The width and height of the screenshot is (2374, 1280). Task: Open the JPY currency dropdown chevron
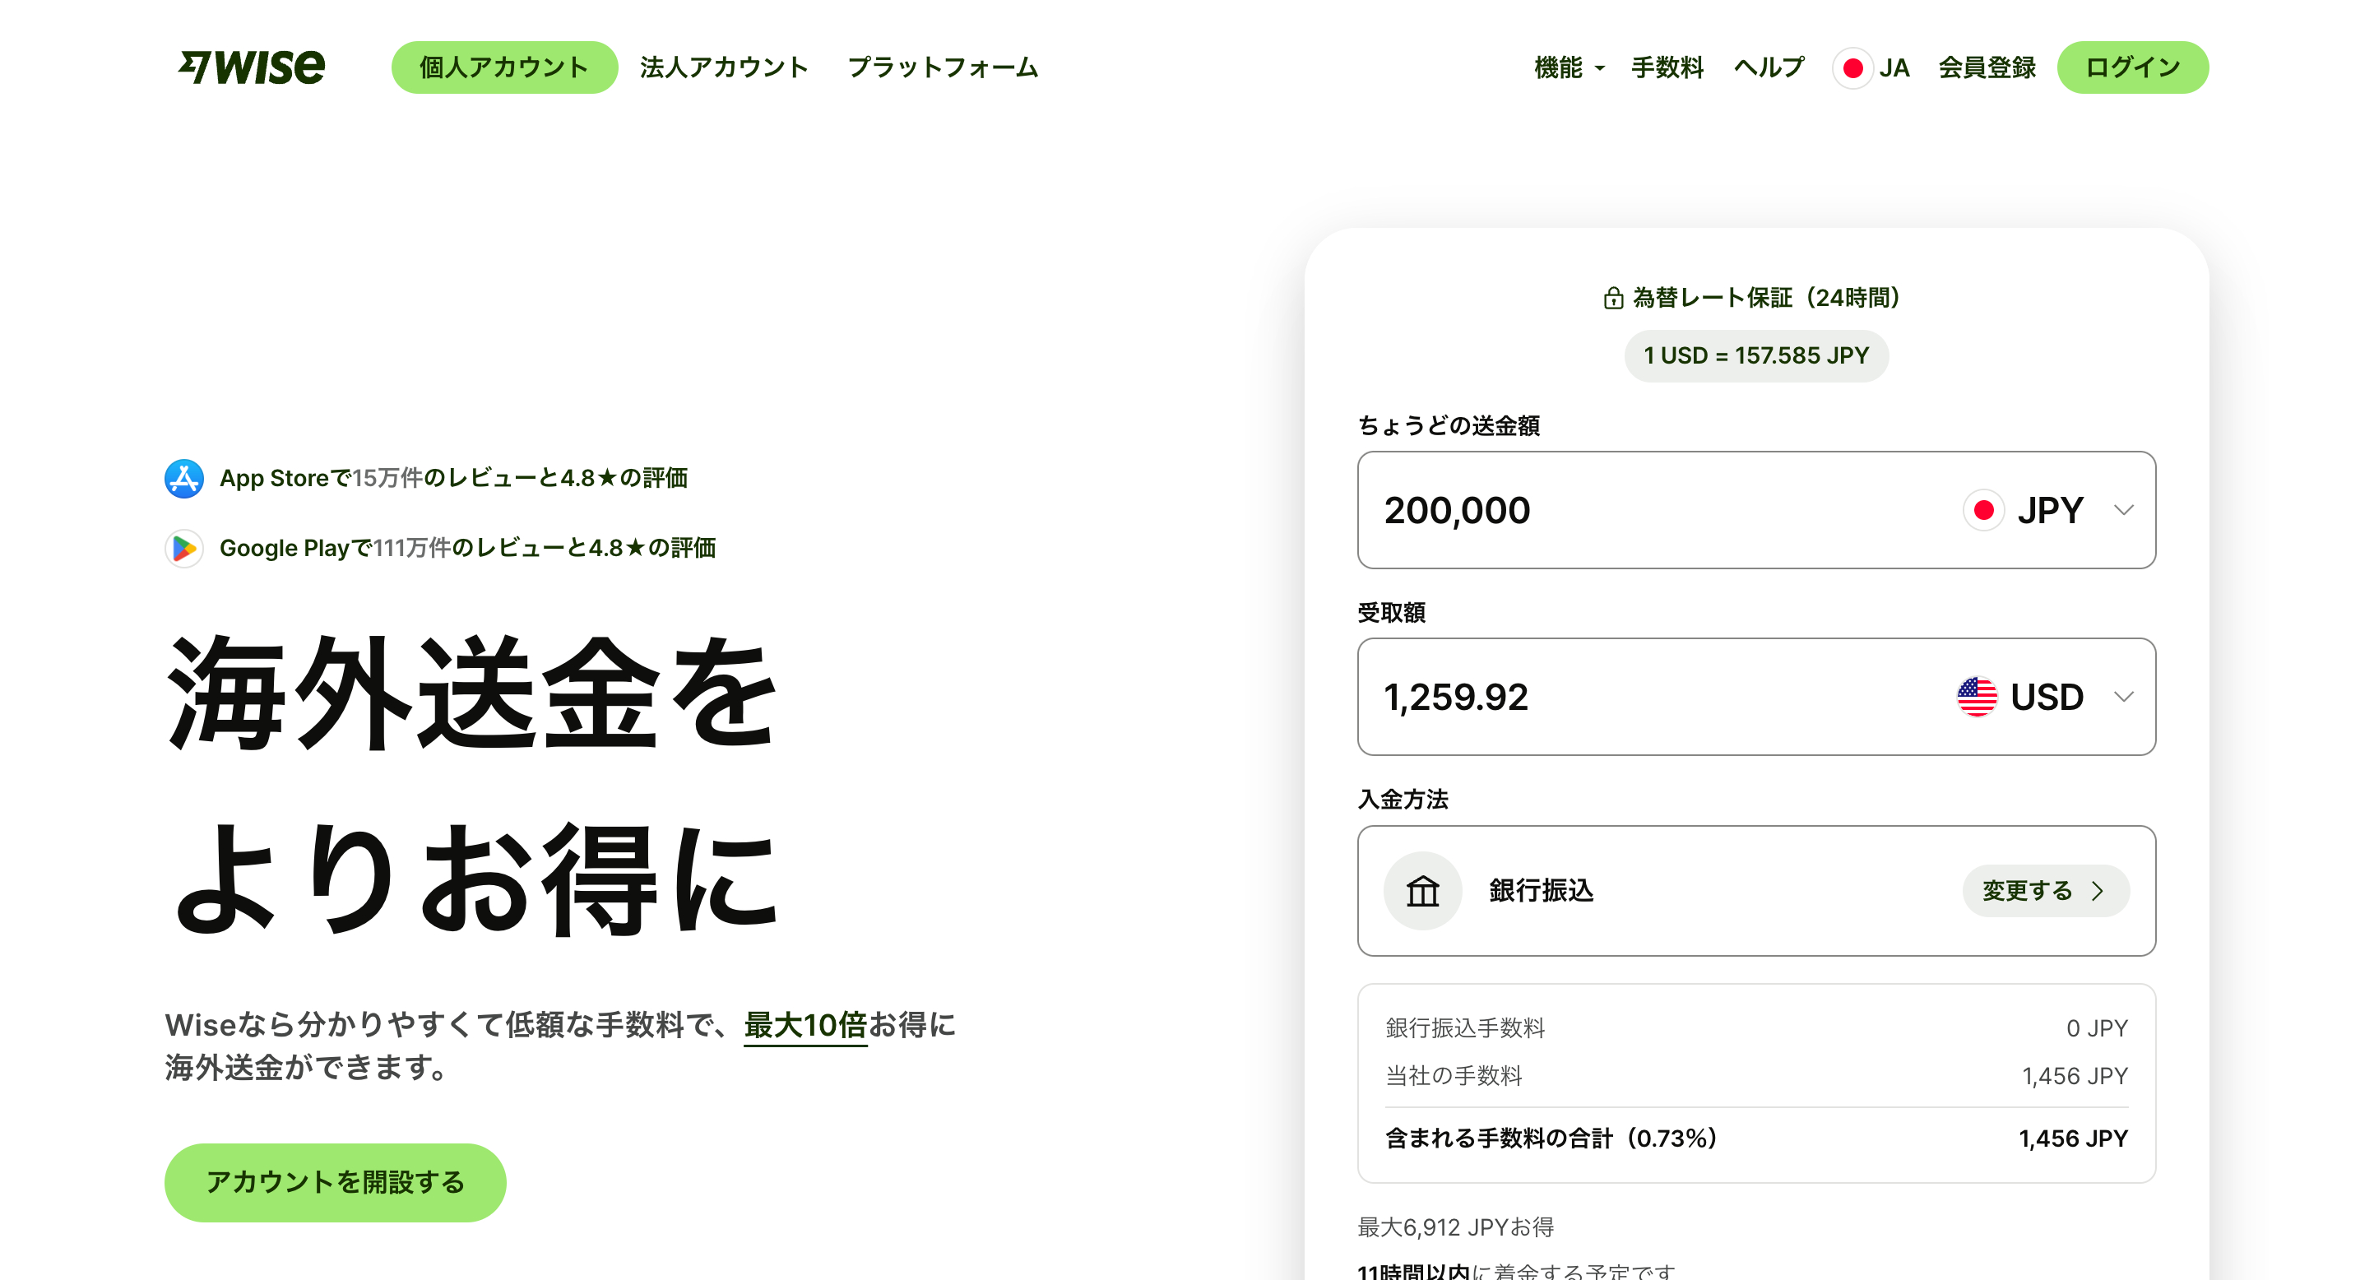pyautogui.click(x=2123, y=511)
